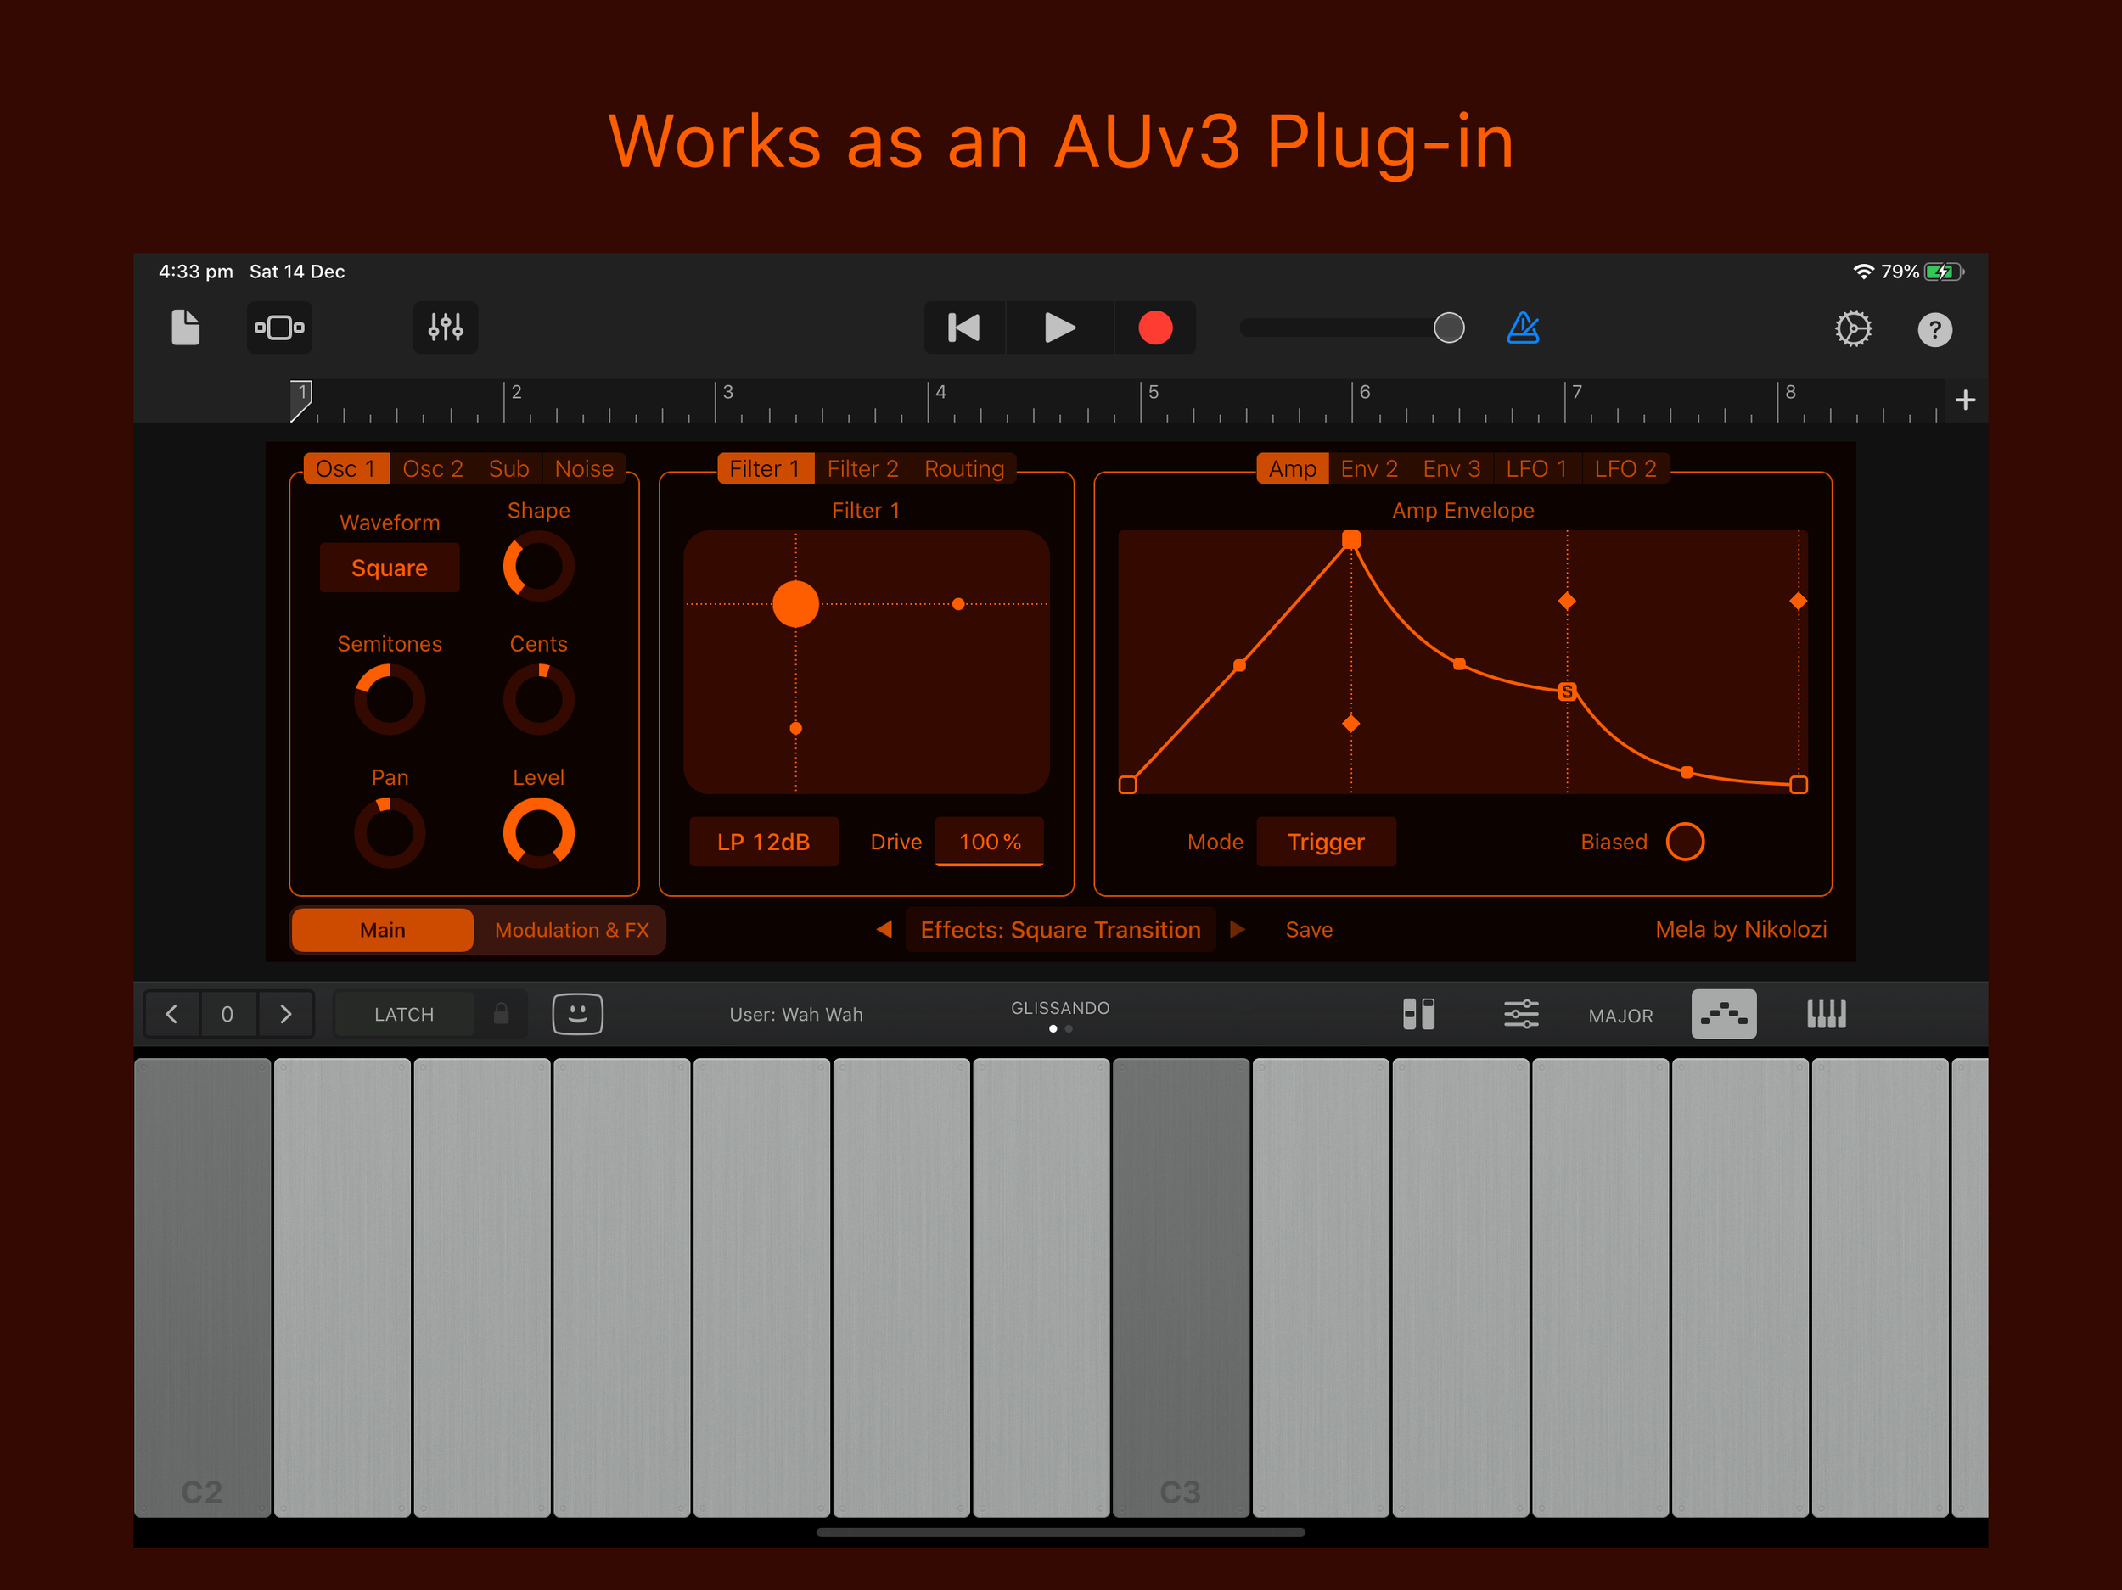Open the settings gear
Screen dimensions: 2122x1590
pos(1854,328)
